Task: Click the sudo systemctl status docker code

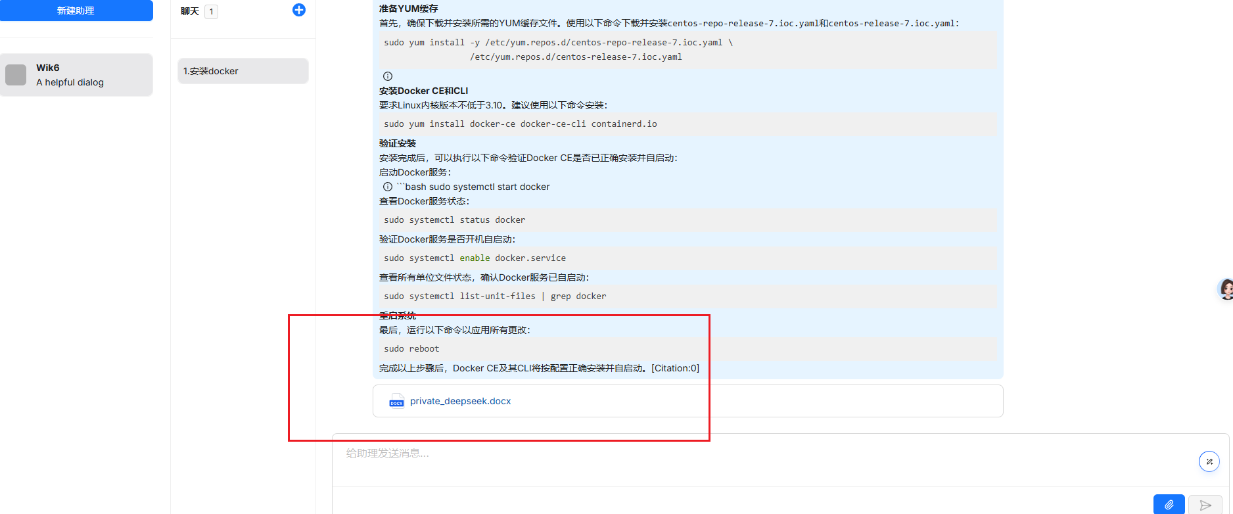Action: pyautogui.click(x=687, y=220)
